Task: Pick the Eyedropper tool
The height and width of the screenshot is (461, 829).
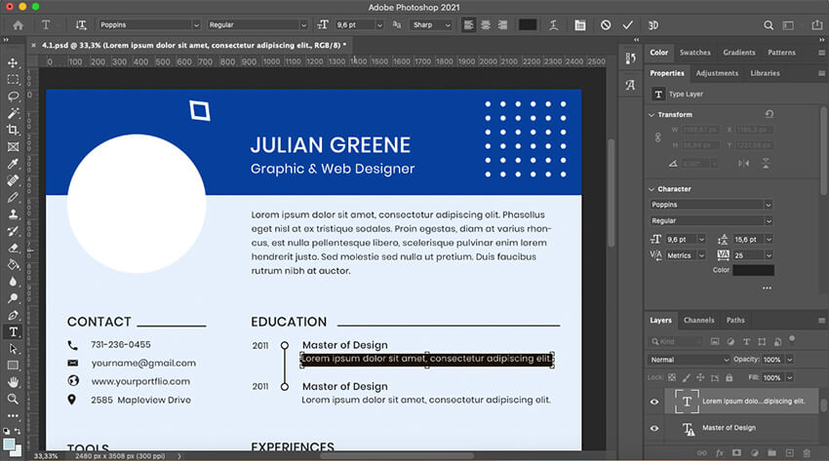Action: click(14, 164)
